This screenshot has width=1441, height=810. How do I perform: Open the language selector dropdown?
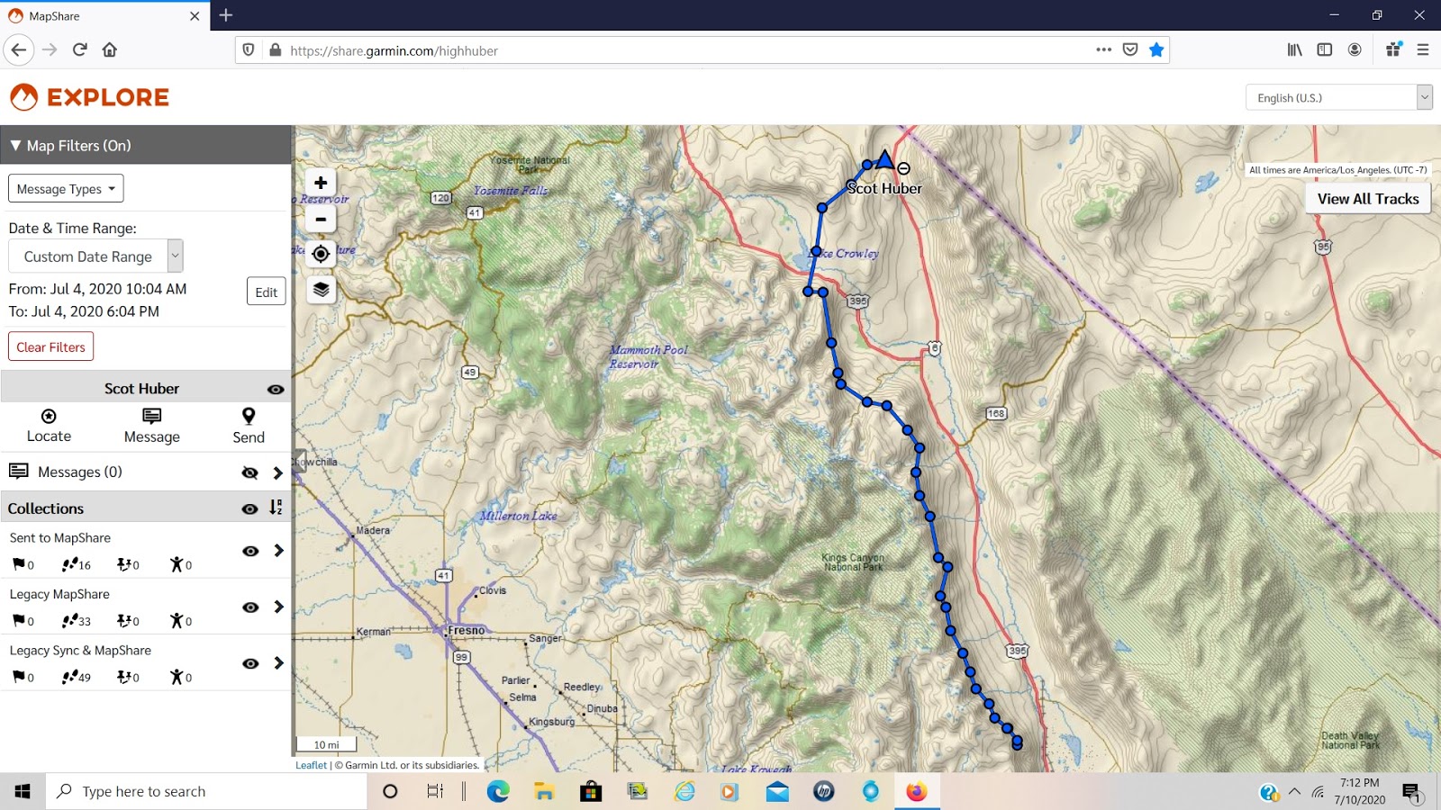click(x=1338, y=97)
